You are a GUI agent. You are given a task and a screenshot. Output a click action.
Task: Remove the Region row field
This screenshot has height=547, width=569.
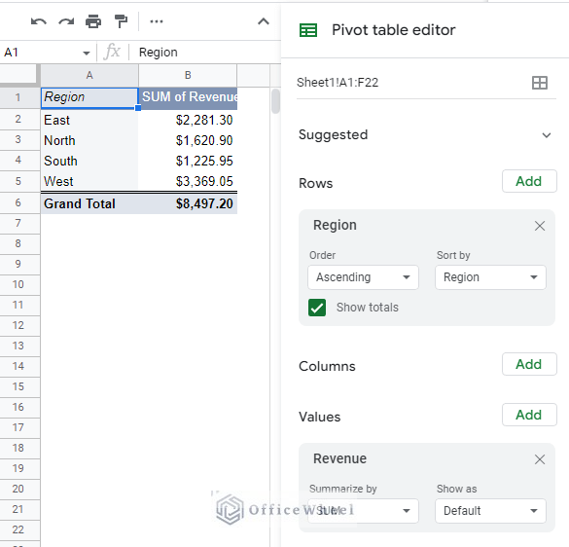[540, 226]
